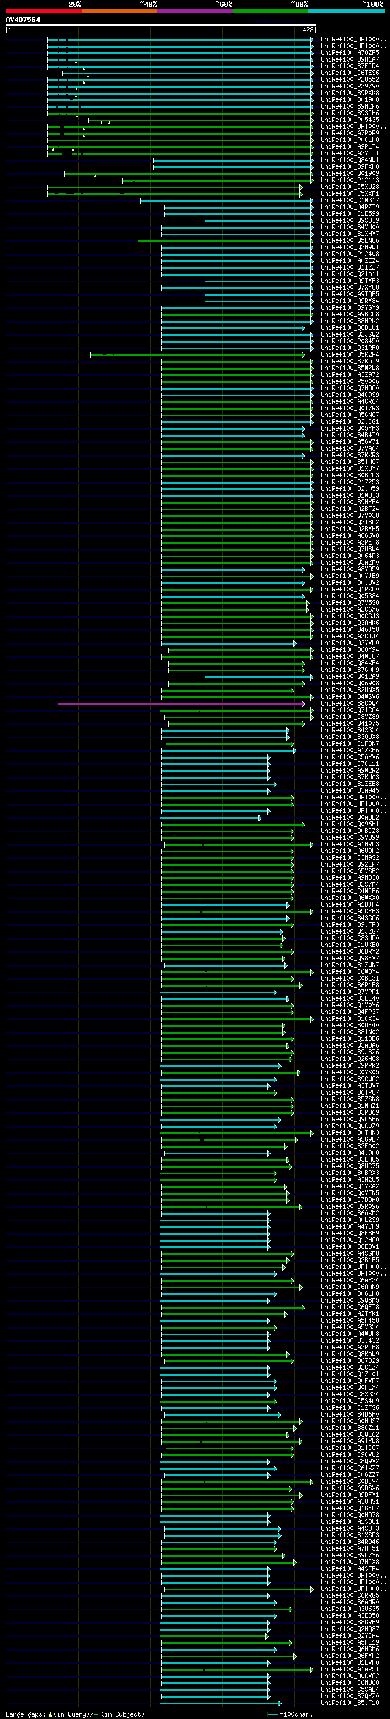The image size is (390, 1719).
Task: Select the green ~80% identity legend bar
Action: coord(271,11)
